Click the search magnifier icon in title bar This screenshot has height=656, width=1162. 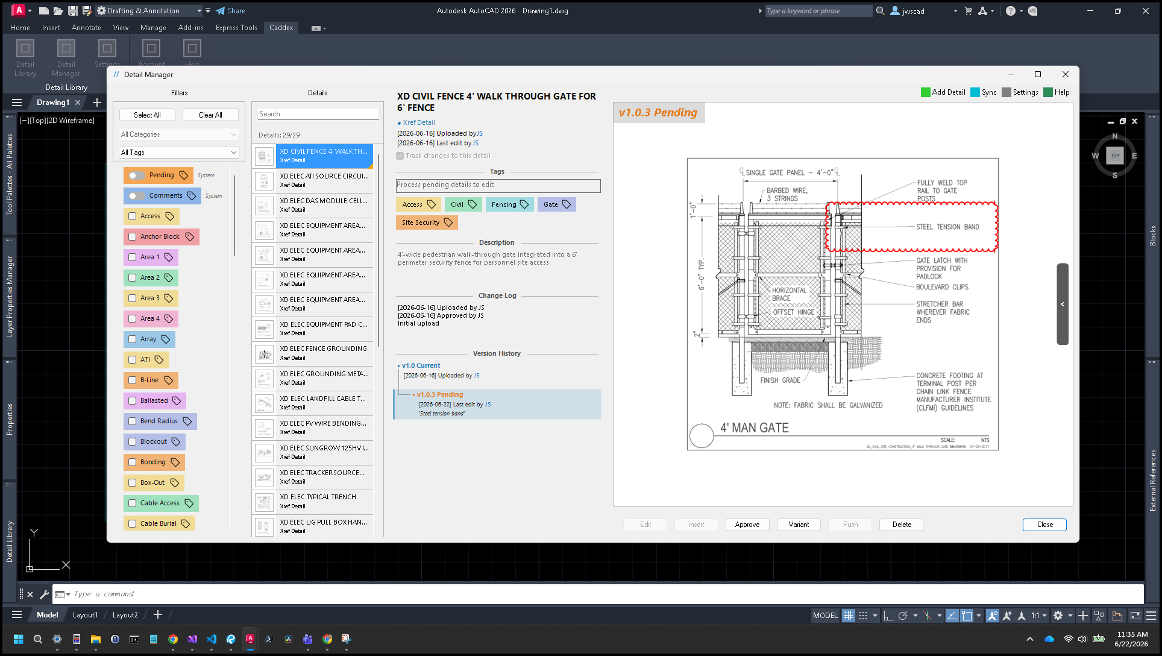coord(880,11)
